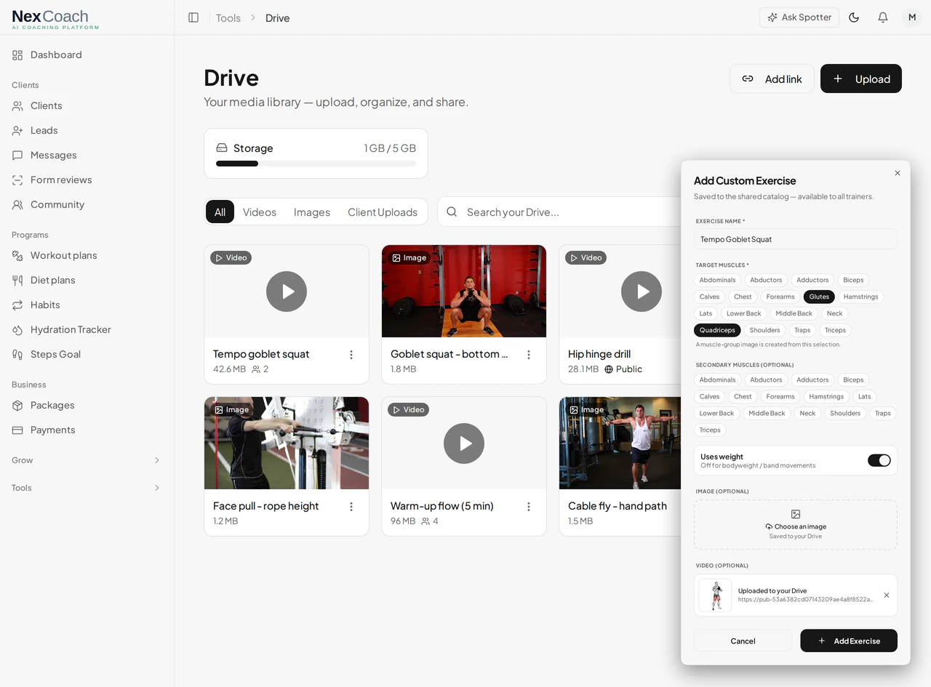Ask Spotter in the top bar

[799, 17]
